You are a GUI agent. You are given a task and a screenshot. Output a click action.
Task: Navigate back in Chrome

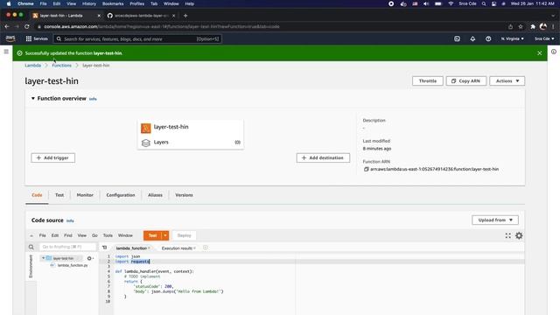click(x=7, y=26)
